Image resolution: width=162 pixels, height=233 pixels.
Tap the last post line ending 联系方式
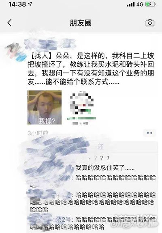point(74,82)
